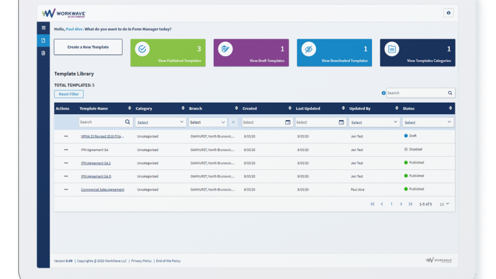
Task: Clear the Branch filter with the X icon
Action: click(233, 122)
